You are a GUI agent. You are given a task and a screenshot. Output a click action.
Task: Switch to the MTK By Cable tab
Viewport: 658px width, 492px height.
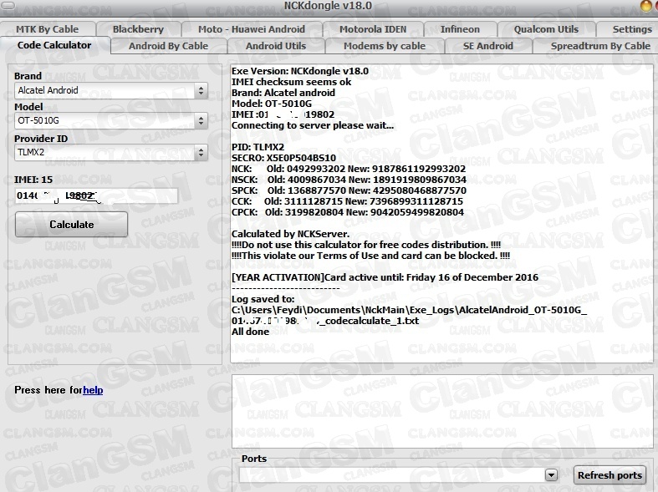[48, 29]
